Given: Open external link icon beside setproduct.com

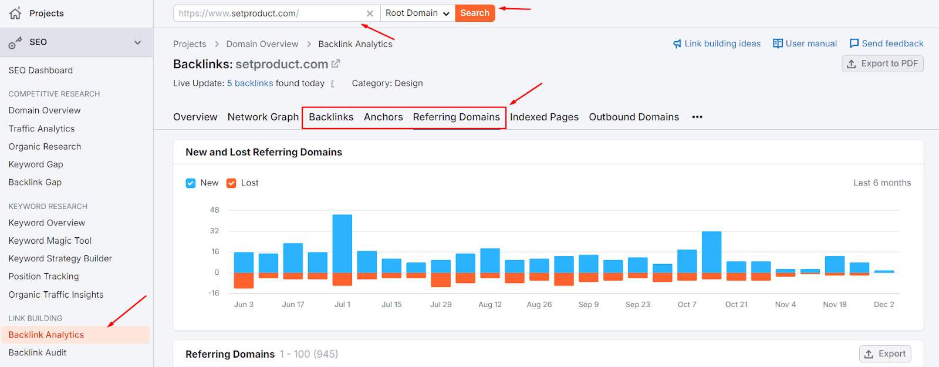Looking at the screenshot, I should click(336, 63).
